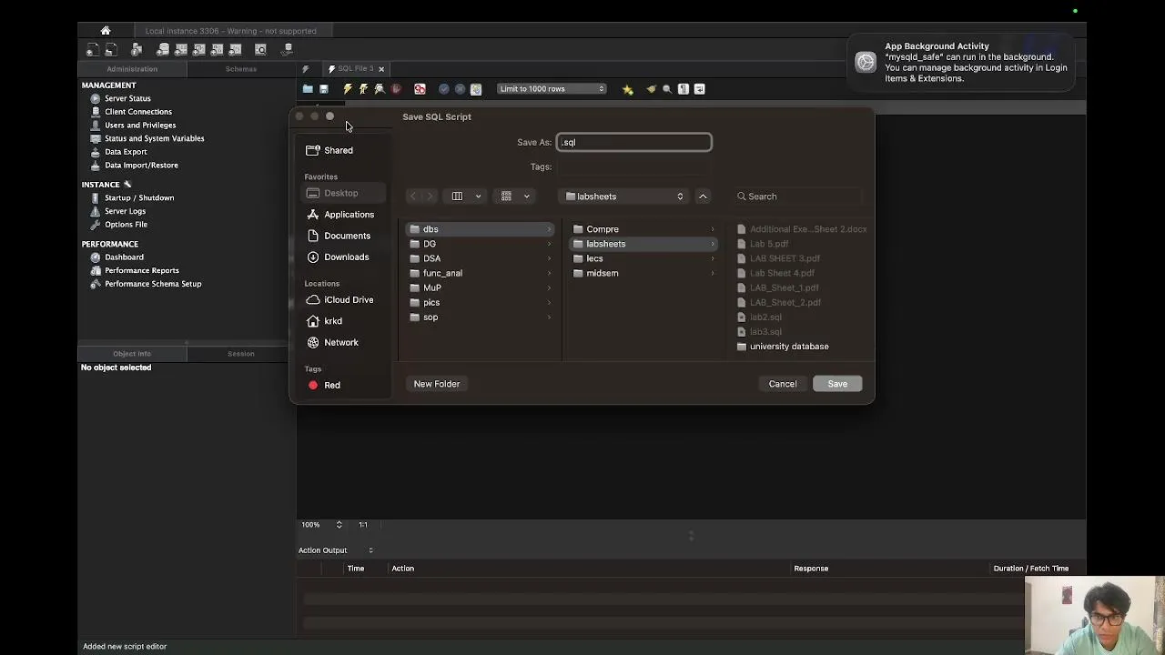Open Data Export
This screenshot has height=655, width=1165.
click(x=126, y=152)
